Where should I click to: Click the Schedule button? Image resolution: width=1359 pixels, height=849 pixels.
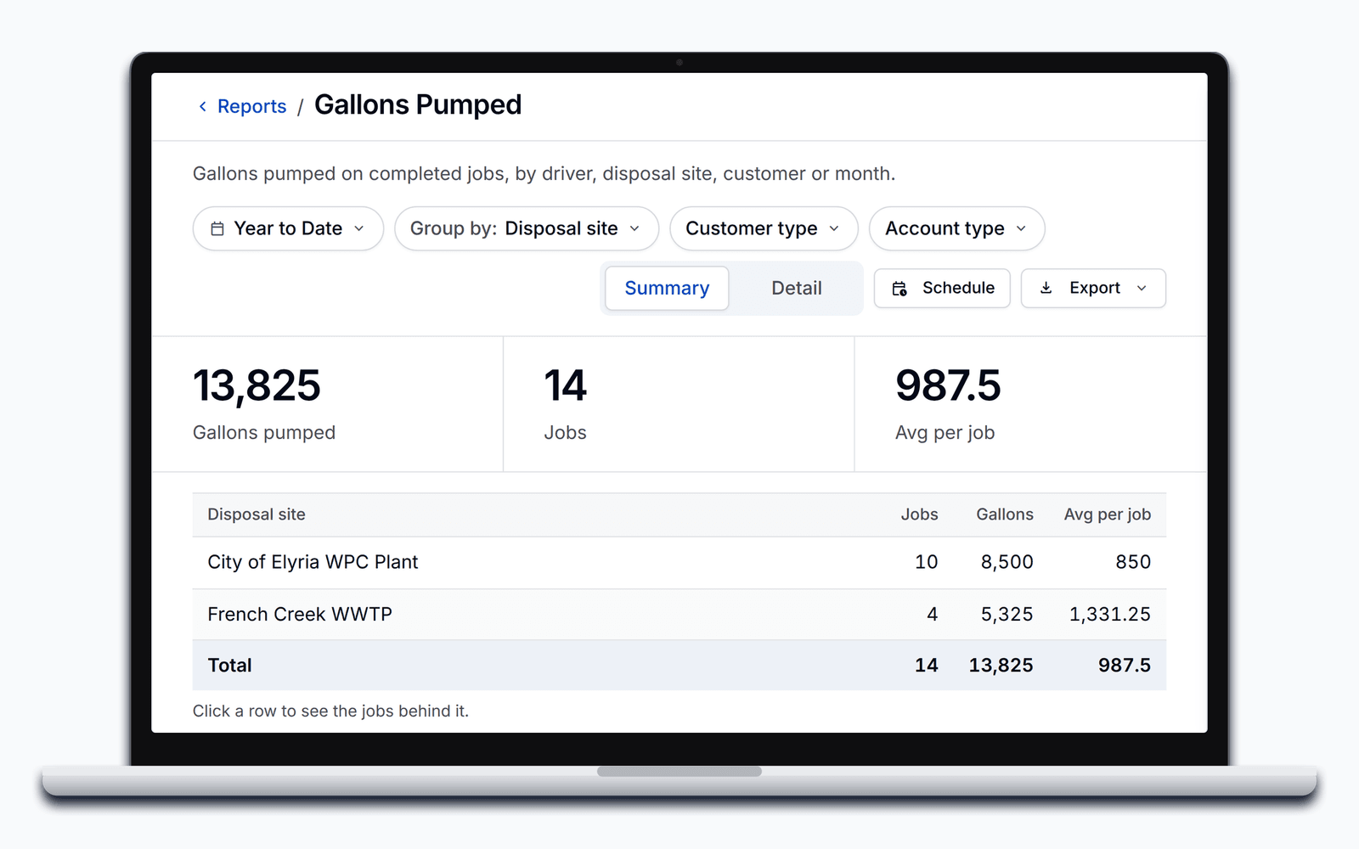pyautogui.click(x=942, y=288)
